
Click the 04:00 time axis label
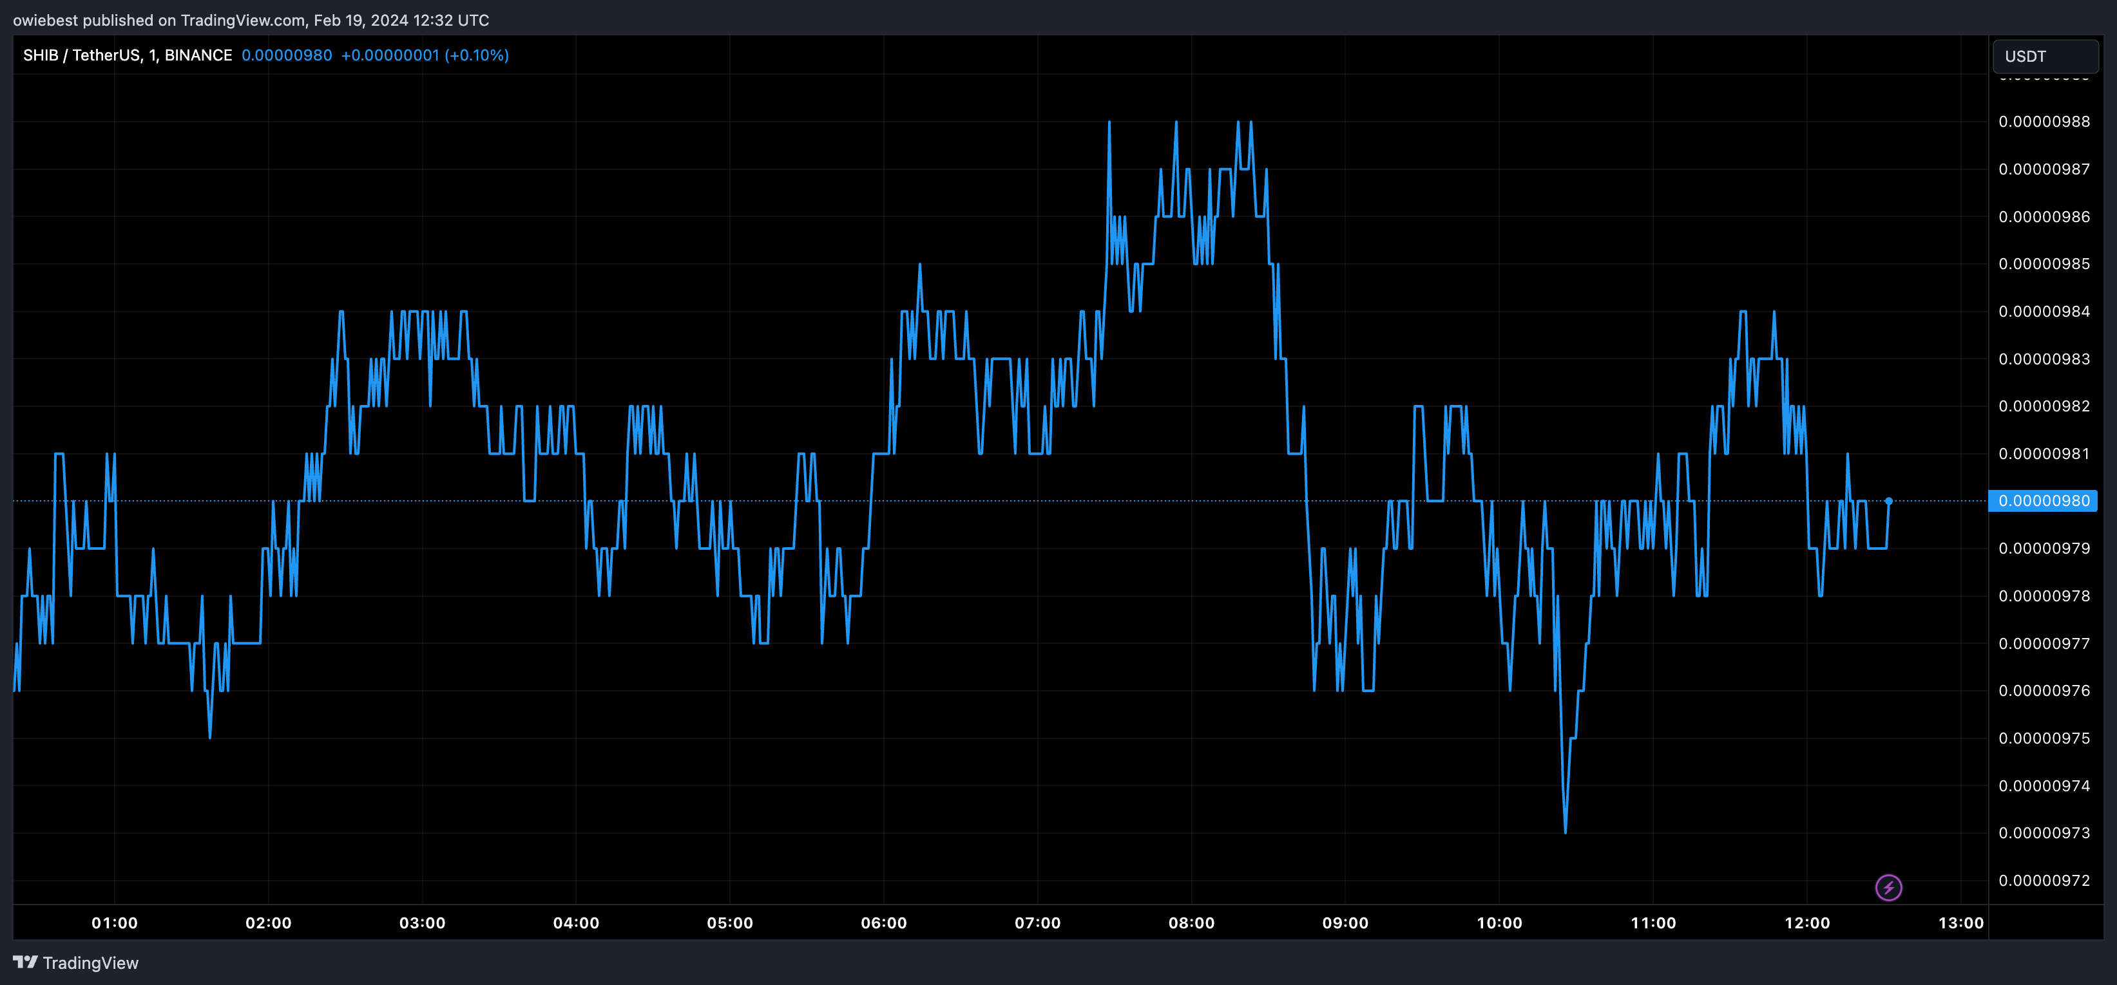(x=576, y=923)
